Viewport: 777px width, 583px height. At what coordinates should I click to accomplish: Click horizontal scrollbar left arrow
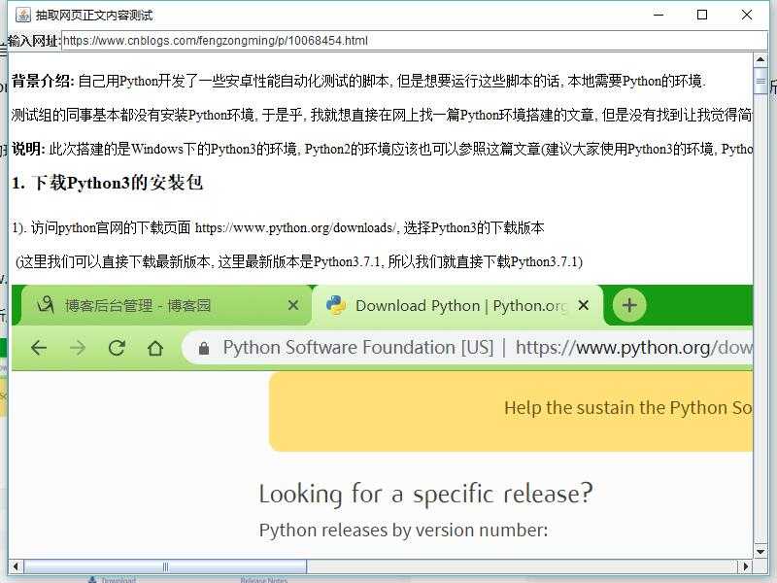[x=16, y=566]
